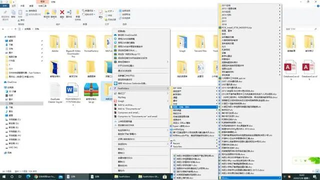Click the copy-to folder icon in ribbon
The width and height of the screenshot is (320, 180).
click(54, 12)
